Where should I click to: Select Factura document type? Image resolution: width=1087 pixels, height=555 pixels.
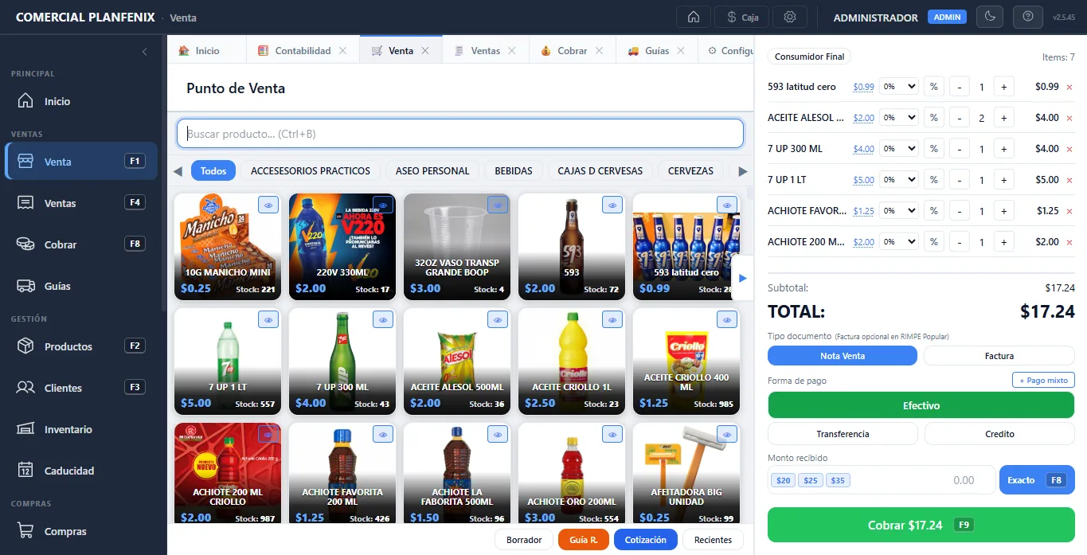(x=999, y=356)
